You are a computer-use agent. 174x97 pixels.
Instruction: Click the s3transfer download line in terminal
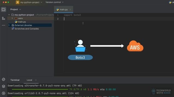pos(45,86)
